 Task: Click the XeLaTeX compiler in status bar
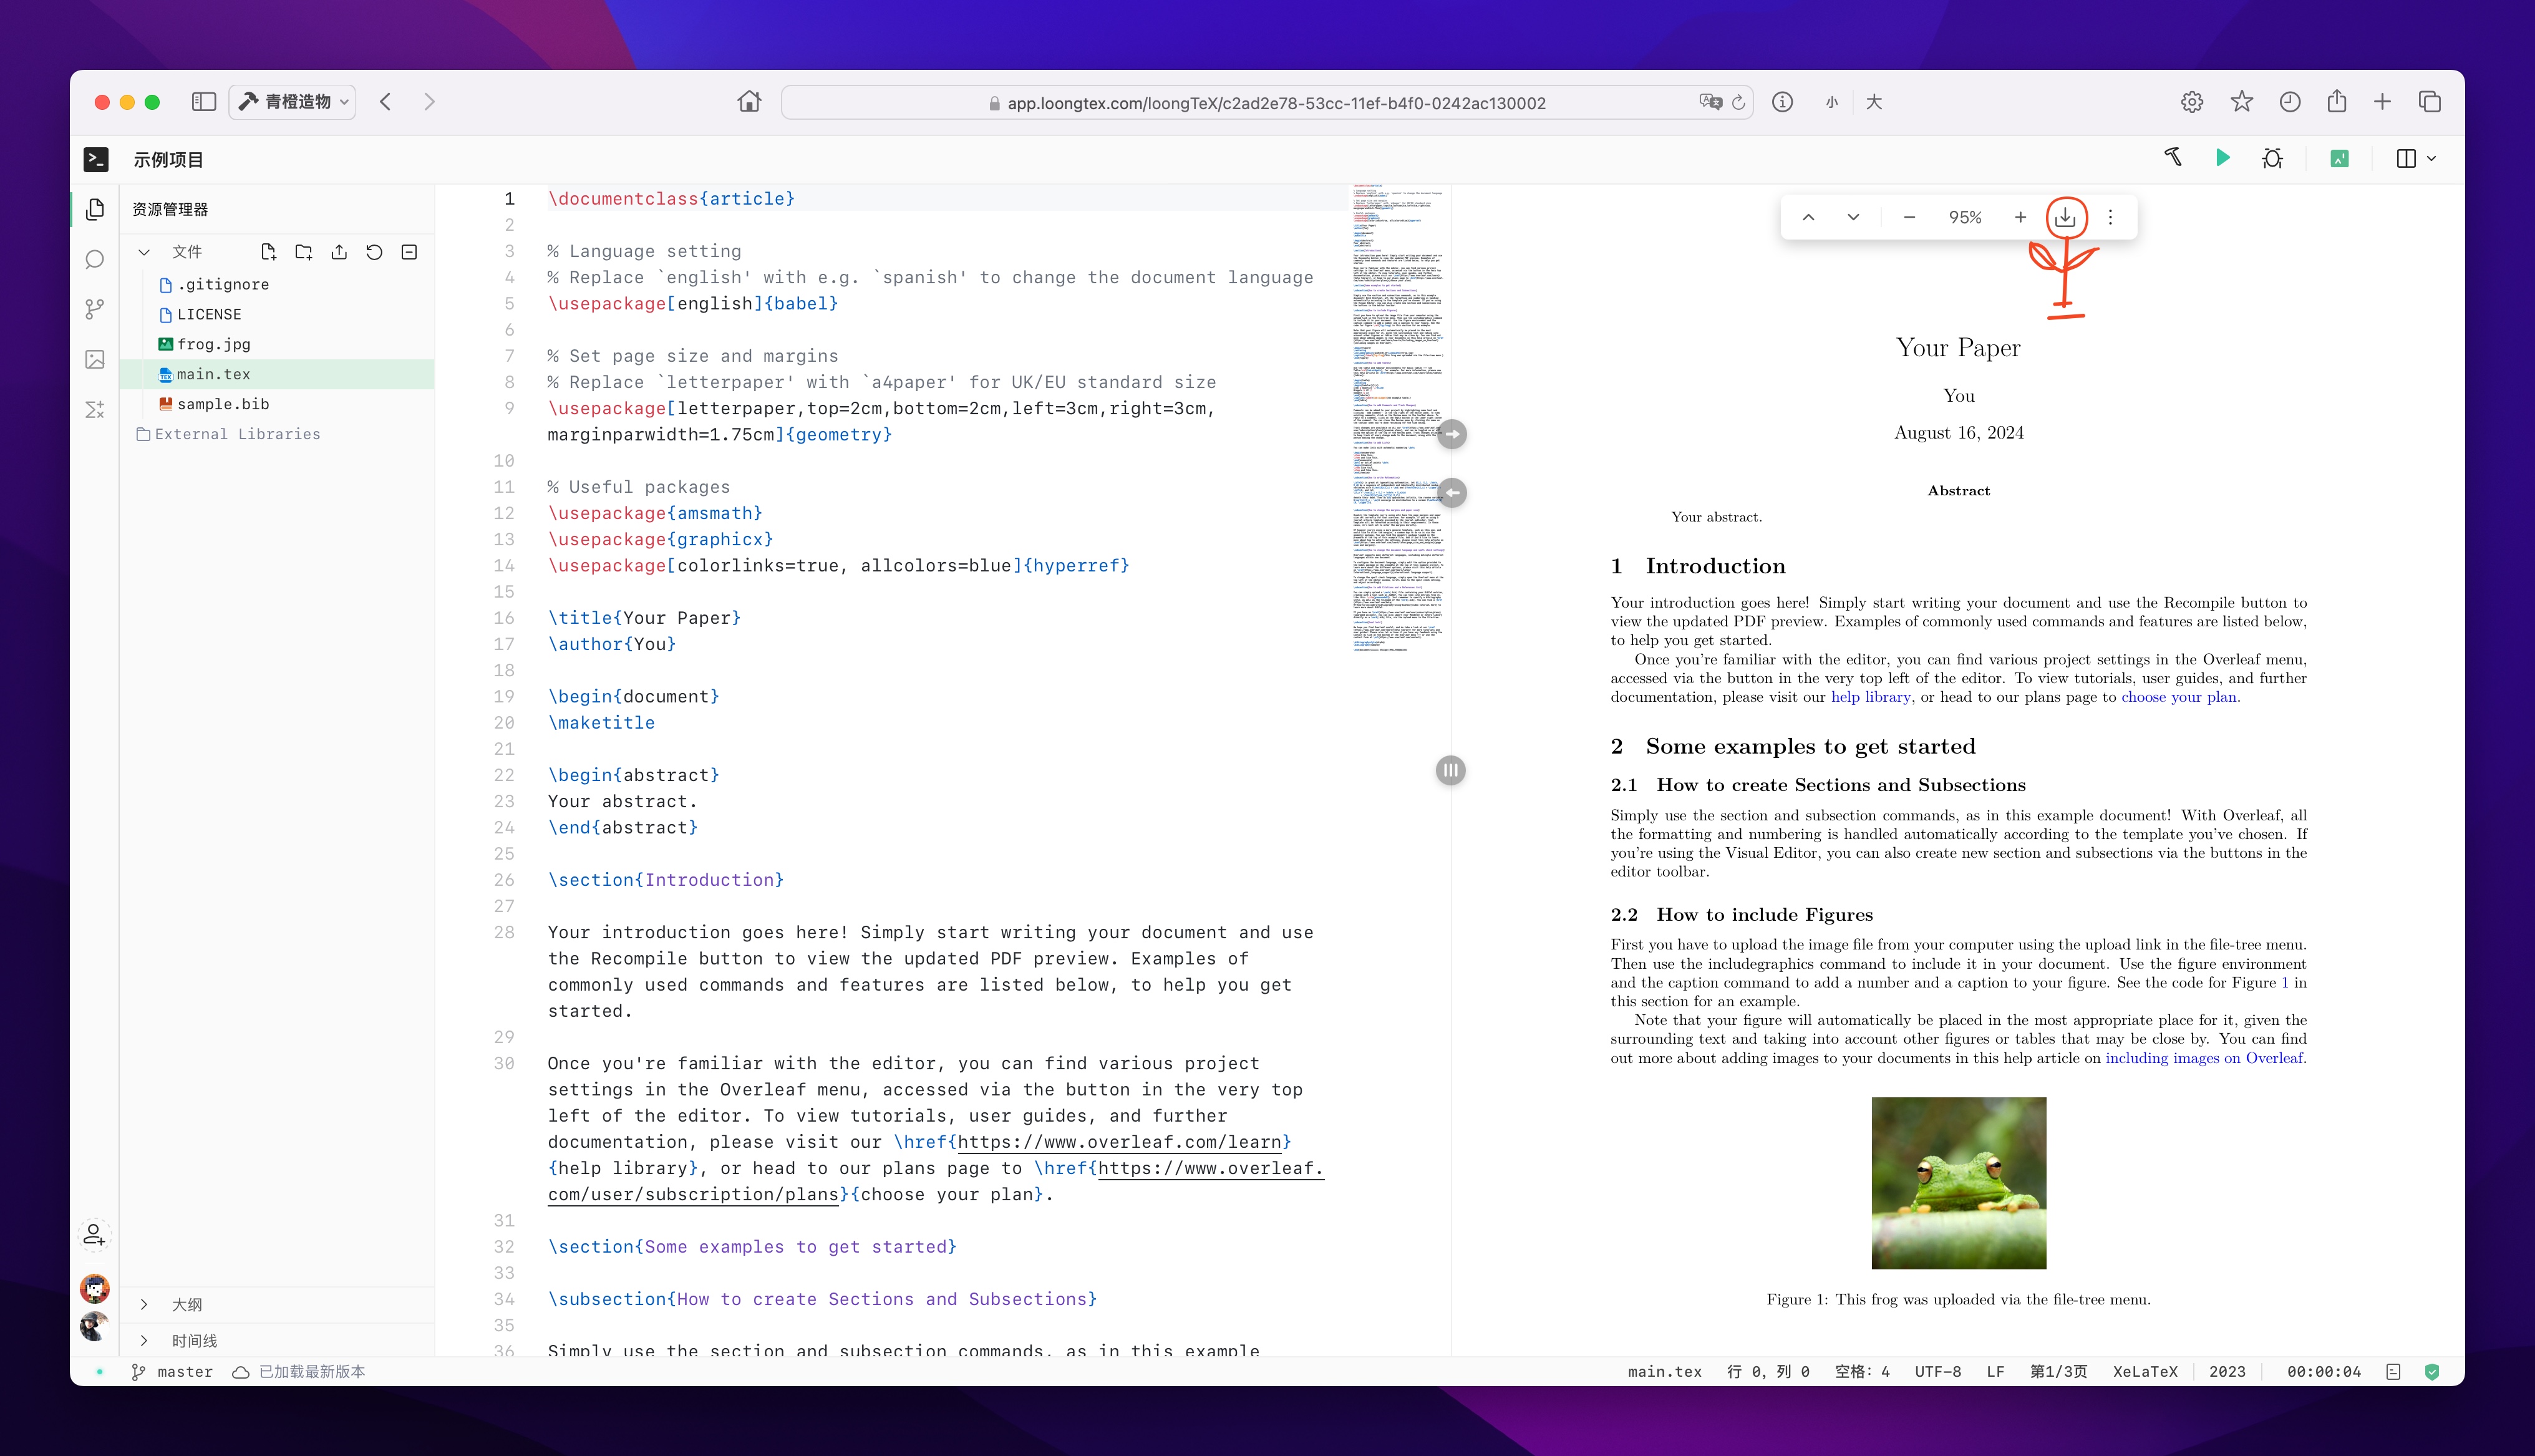2144,1372
